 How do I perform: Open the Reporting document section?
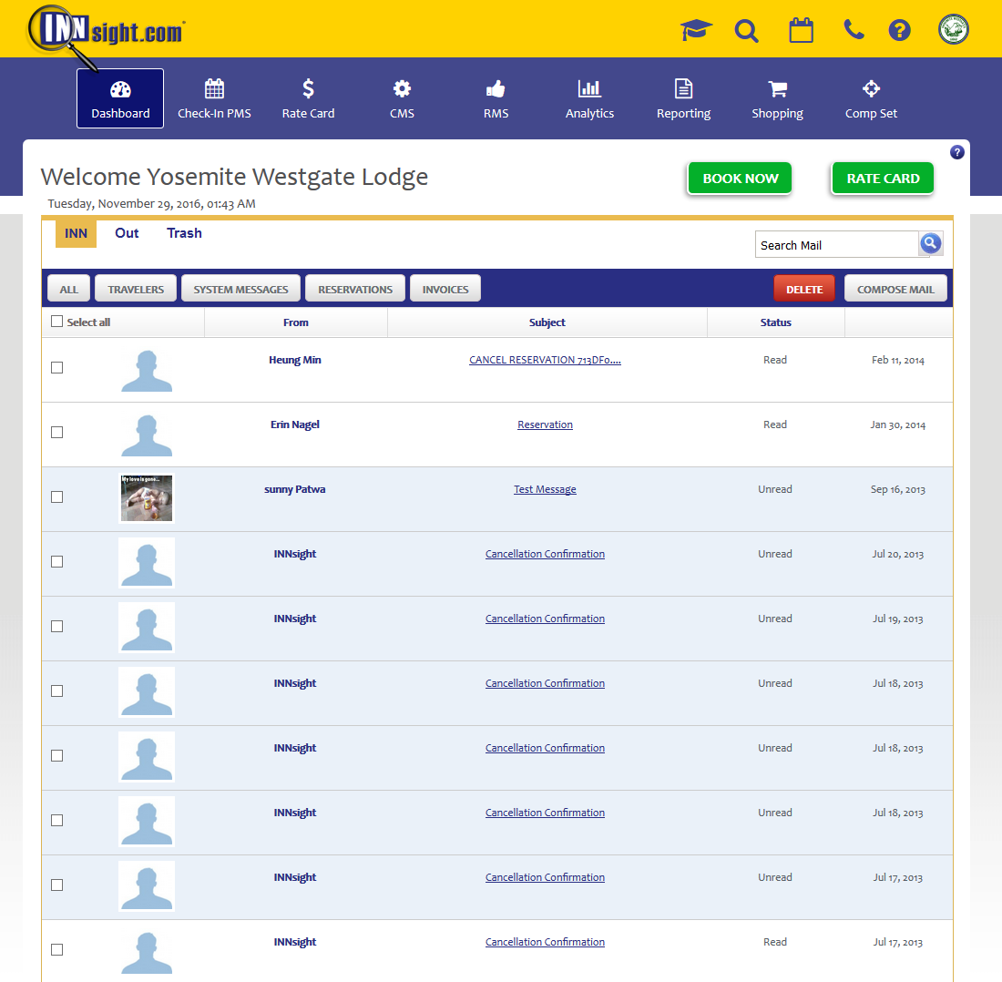click(684, 98)
